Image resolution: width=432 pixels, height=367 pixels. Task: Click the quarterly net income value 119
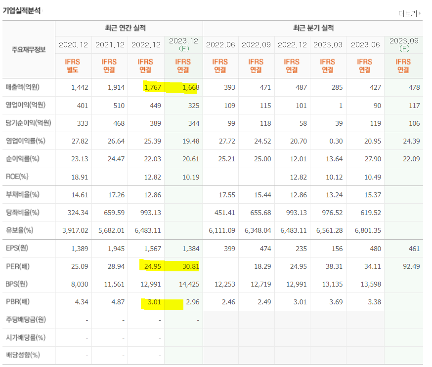point(375,123)
